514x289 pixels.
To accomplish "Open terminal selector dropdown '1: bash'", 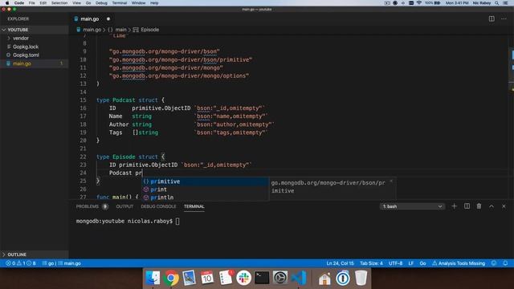I will coord(412,206).
